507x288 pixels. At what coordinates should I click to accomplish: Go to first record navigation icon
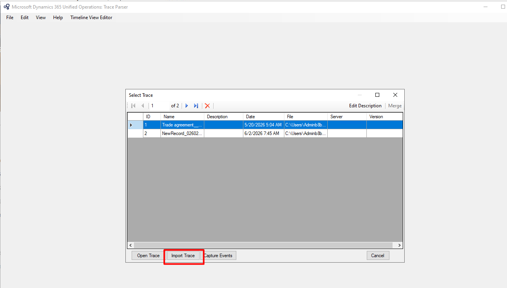coord(133,106)
